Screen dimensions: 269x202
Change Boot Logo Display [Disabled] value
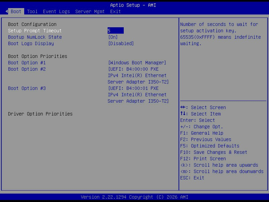pyautogui.click(x=121, y=43)
